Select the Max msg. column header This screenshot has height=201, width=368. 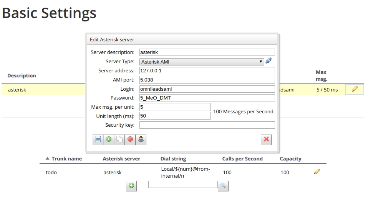321,75
